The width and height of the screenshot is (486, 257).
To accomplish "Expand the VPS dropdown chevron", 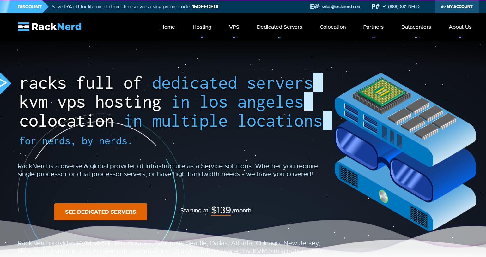I will pos(234,37).
